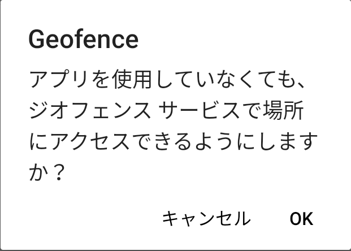The width and height of the screenshot is (351, 251).
Task: Select the word ジオフェンス in the message
Action: pos(86,111)
